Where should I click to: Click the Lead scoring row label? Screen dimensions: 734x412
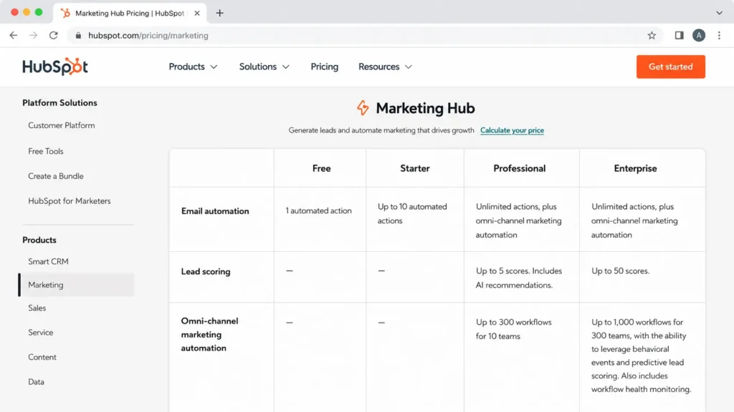pyautogui.click(x=206, y=271)
